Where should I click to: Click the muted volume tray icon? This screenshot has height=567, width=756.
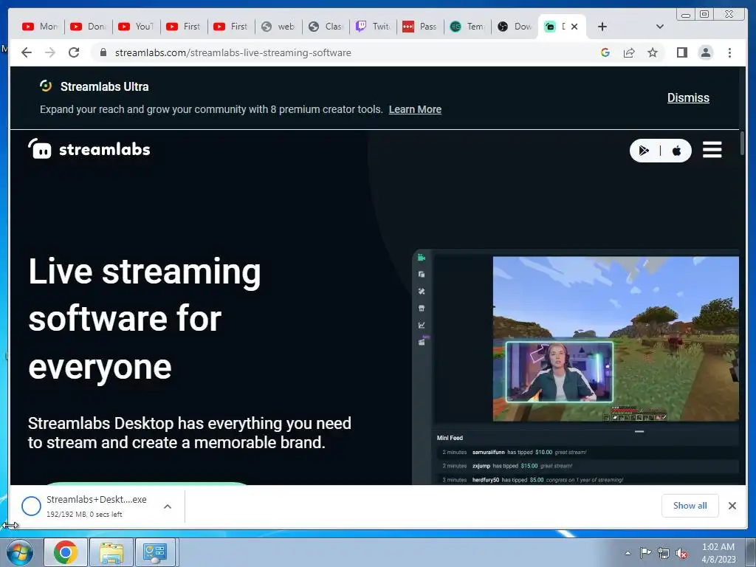point(681,553)
